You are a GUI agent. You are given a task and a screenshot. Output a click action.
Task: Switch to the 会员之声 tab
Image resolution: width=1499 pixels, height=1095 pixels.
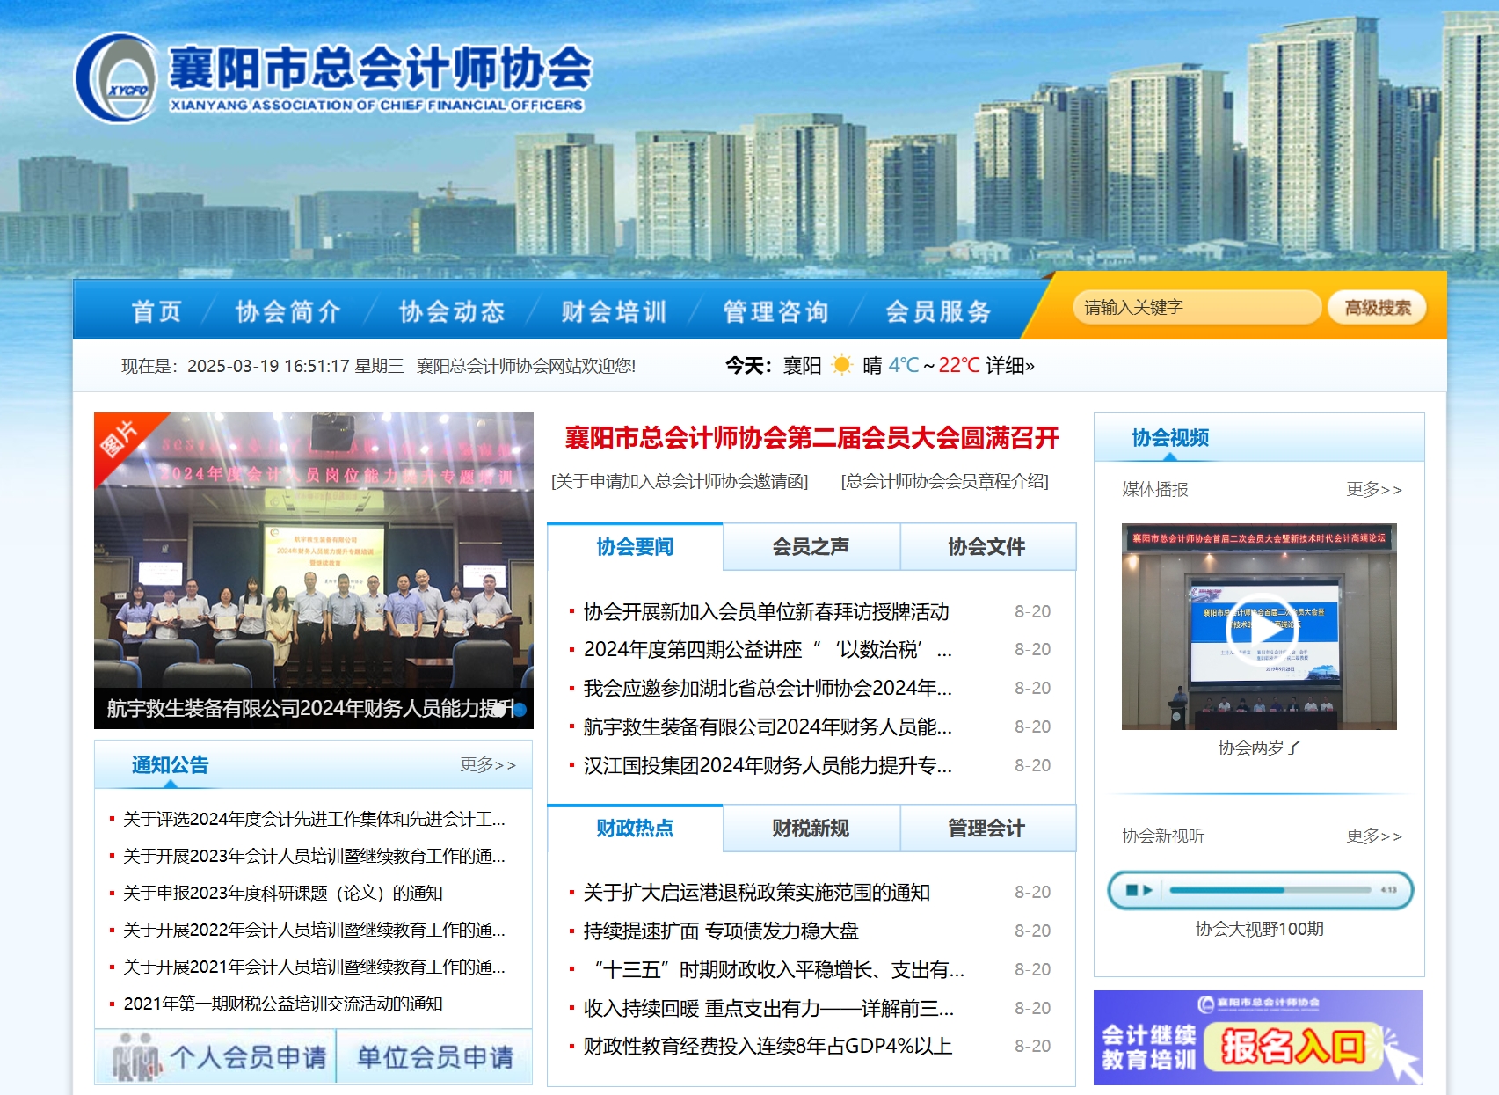coord(811,547)
